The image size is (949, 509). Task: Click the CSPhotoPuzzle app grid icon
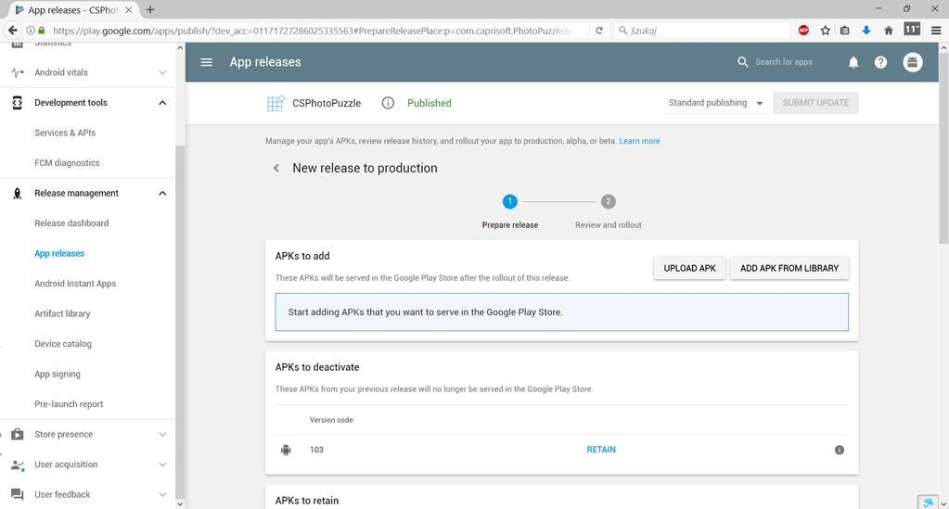276,103
